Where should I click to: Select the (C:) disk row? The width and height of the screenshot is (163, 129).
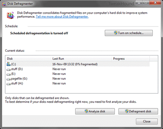78,64
